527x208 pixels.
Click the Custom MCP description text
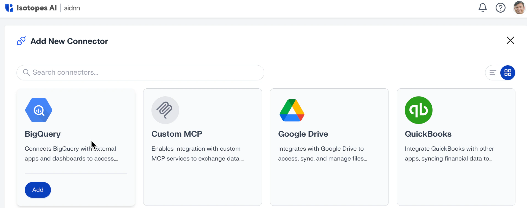[198, 153]
